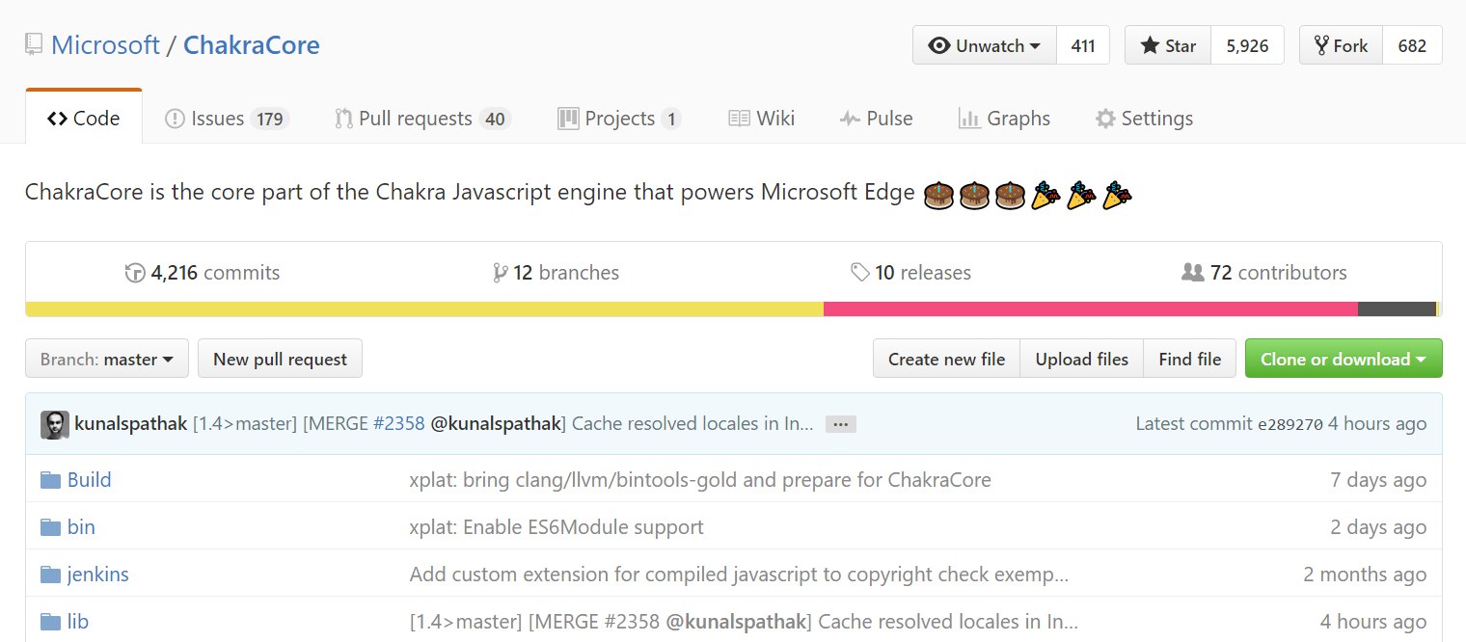1466x642 pixels.
Task: Click the contributors people icon
Action: tap(1192, 273)
